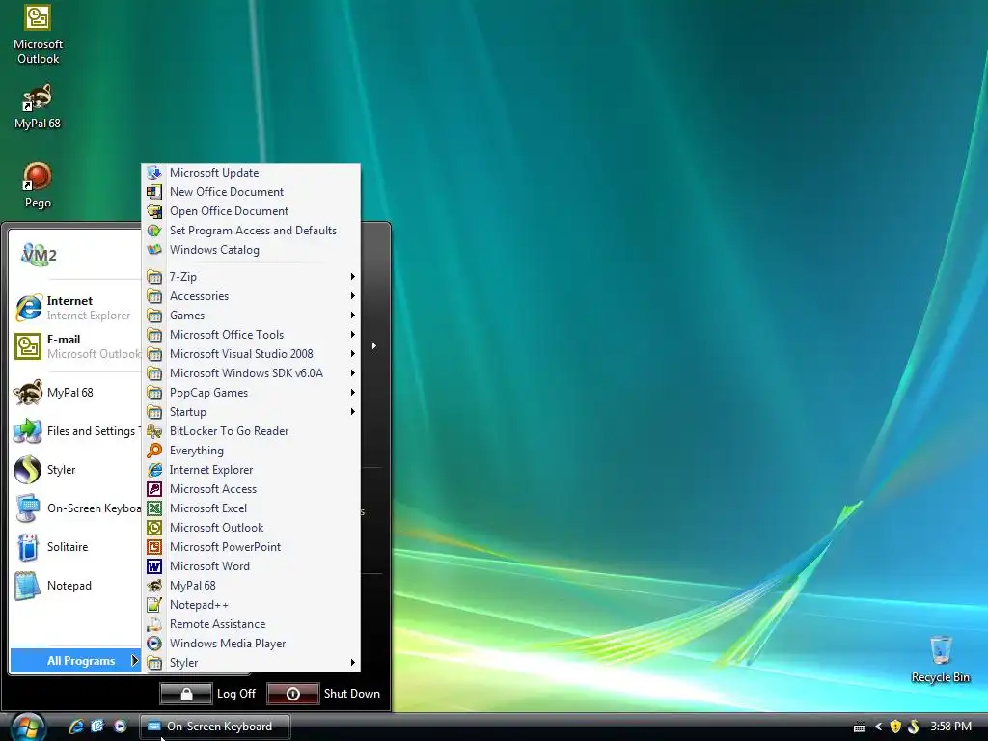Choose New Office Document
Image resolution: width=988 pixels, height=741 pixels.
tap(252, 192)
